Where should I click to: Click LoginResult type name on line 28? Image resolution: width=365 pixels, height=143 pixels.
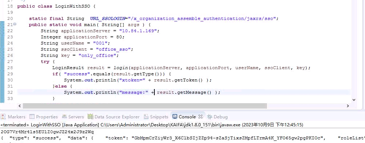coord(68,68)
